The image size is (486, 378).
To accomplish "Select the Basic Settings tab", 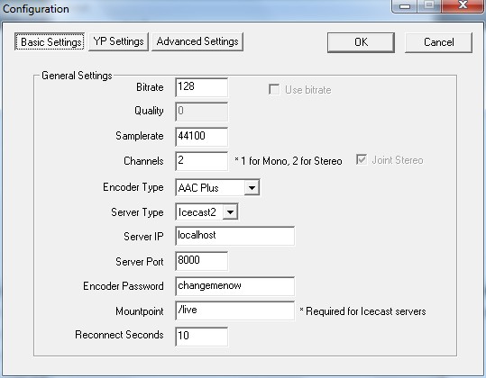I will [50, 41].
